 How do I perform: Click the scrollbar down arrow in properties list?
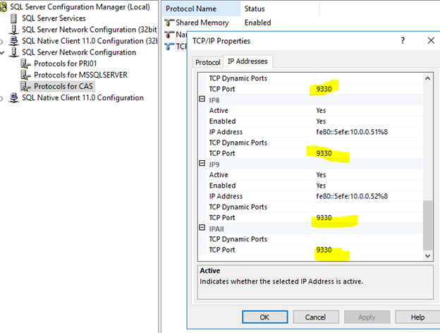427,256
